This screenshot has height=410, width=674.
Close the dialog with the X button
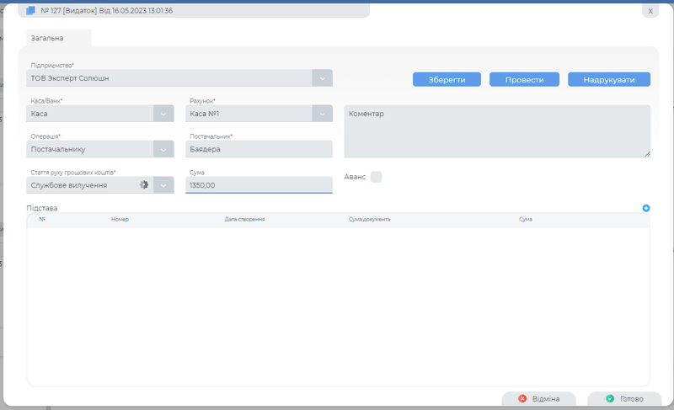[650, 11]
